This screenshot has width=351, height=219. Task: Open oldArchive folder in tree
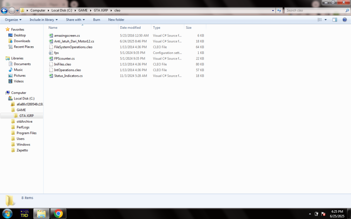click(x=25, y=122)
